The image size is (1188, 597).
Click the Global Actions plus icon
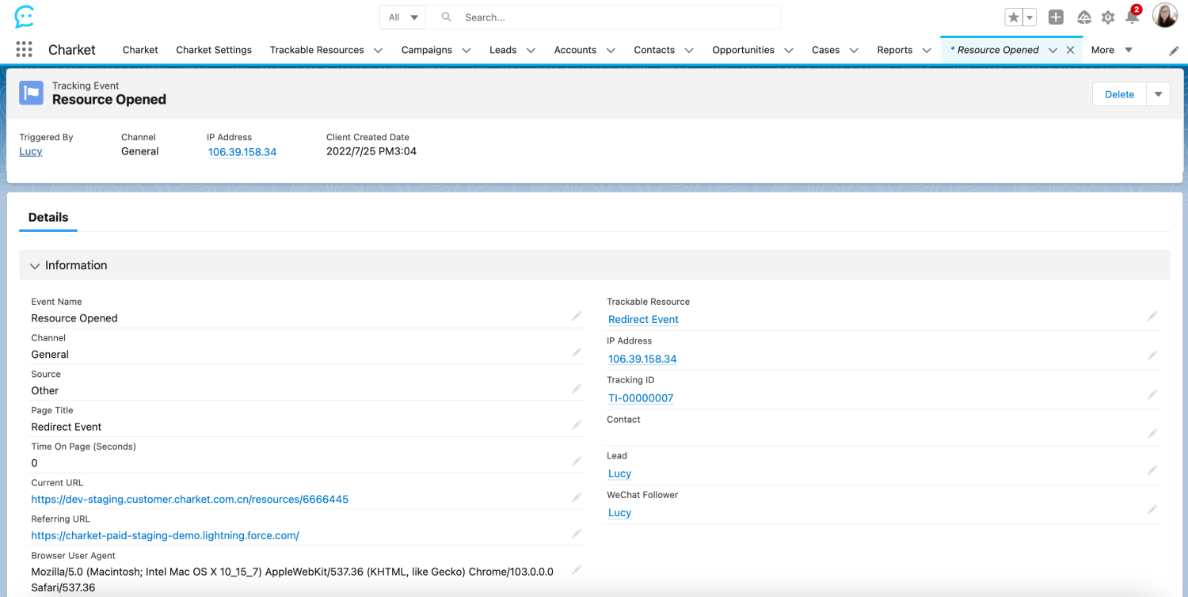point(1056,17)
